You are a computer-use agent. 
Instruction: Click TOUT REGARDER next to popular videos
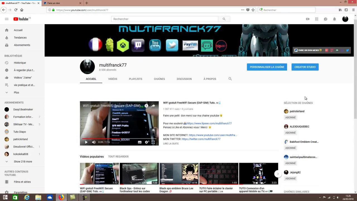[118, 157]
